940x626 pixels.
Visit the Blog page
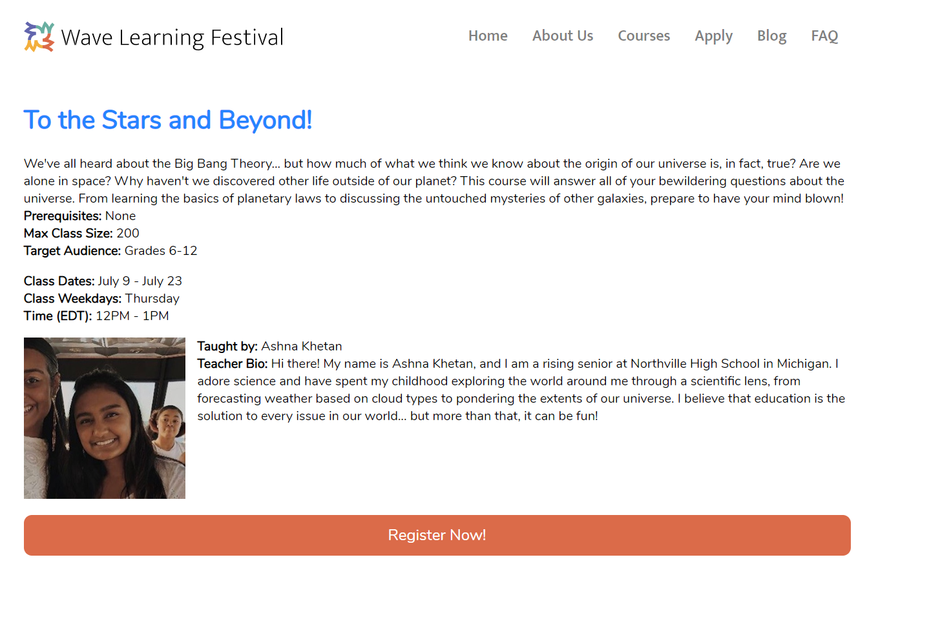click(x=771, y=36)
